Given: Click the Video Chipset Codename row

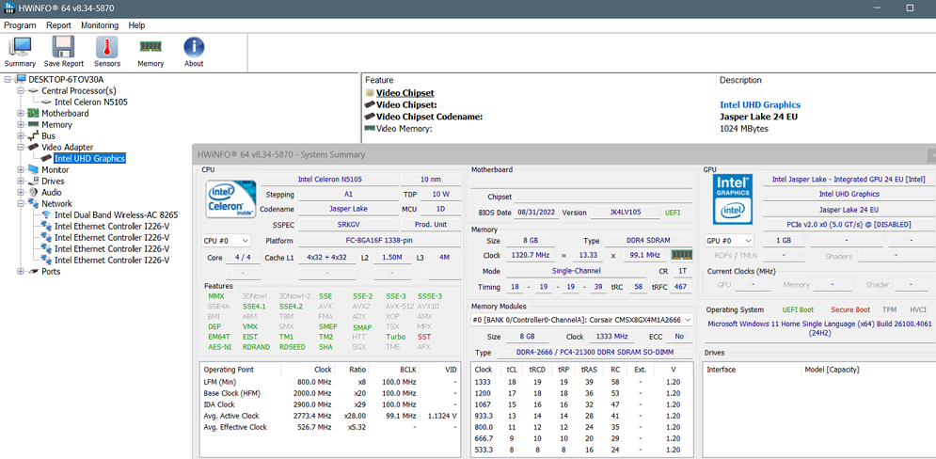Looking at the screenshot, I should [429, 117].
